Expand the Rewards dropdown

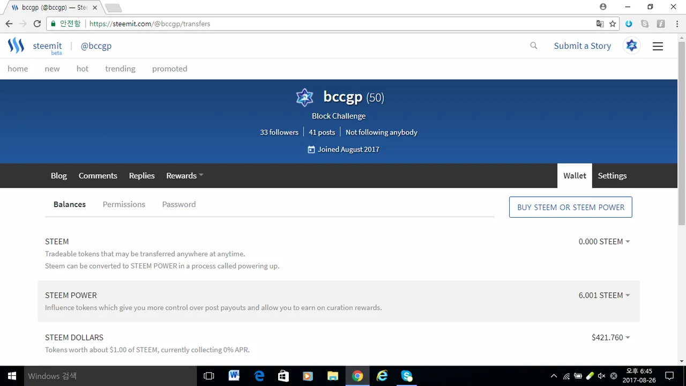184,175
